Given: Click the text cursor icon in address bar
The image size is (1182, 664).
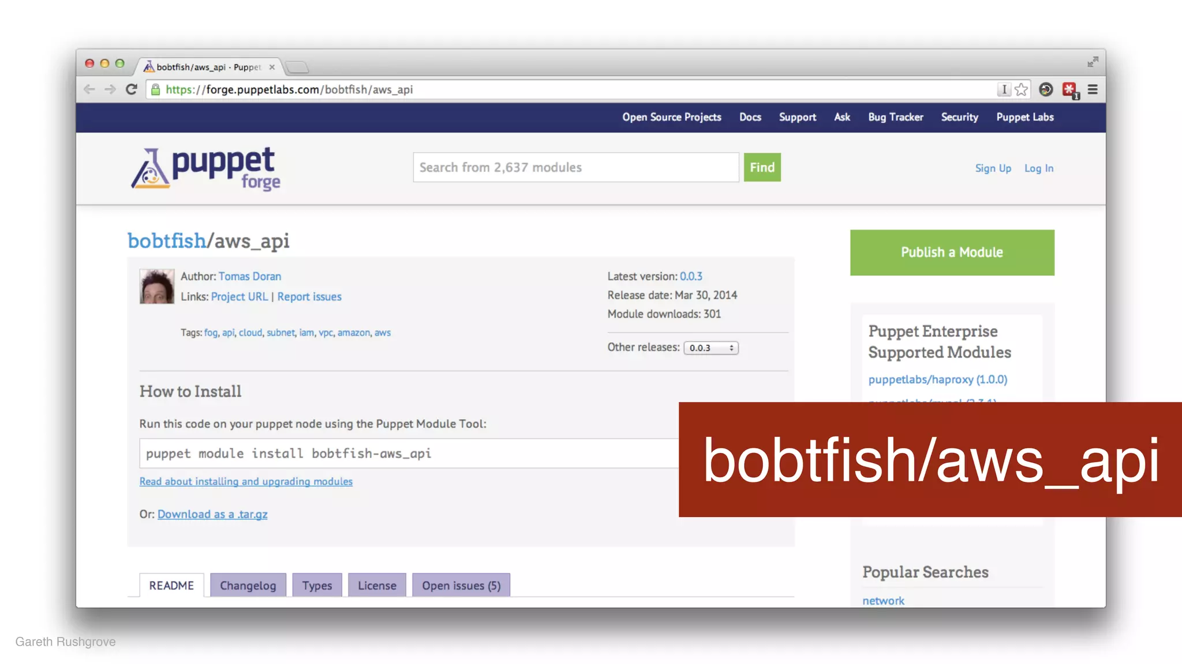Looking at the screenshot, I should point(1004,89).
